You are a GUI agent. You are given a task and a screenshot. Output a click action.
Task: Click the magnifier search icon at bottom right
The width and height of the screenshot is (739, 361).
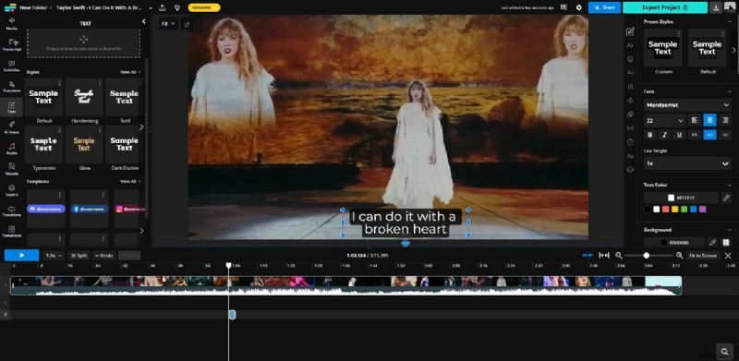[724, 351]
